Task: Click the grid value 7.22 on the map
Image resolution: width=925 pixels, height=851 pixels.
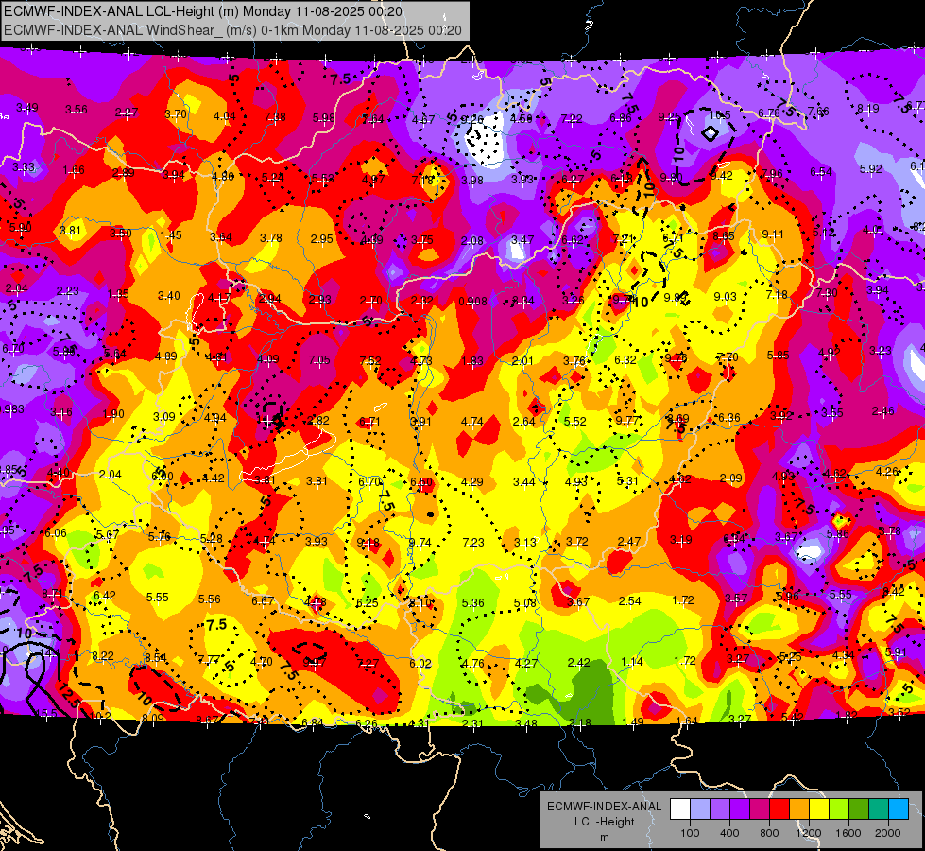Action: pyautogui.click(x=572, y=119)
